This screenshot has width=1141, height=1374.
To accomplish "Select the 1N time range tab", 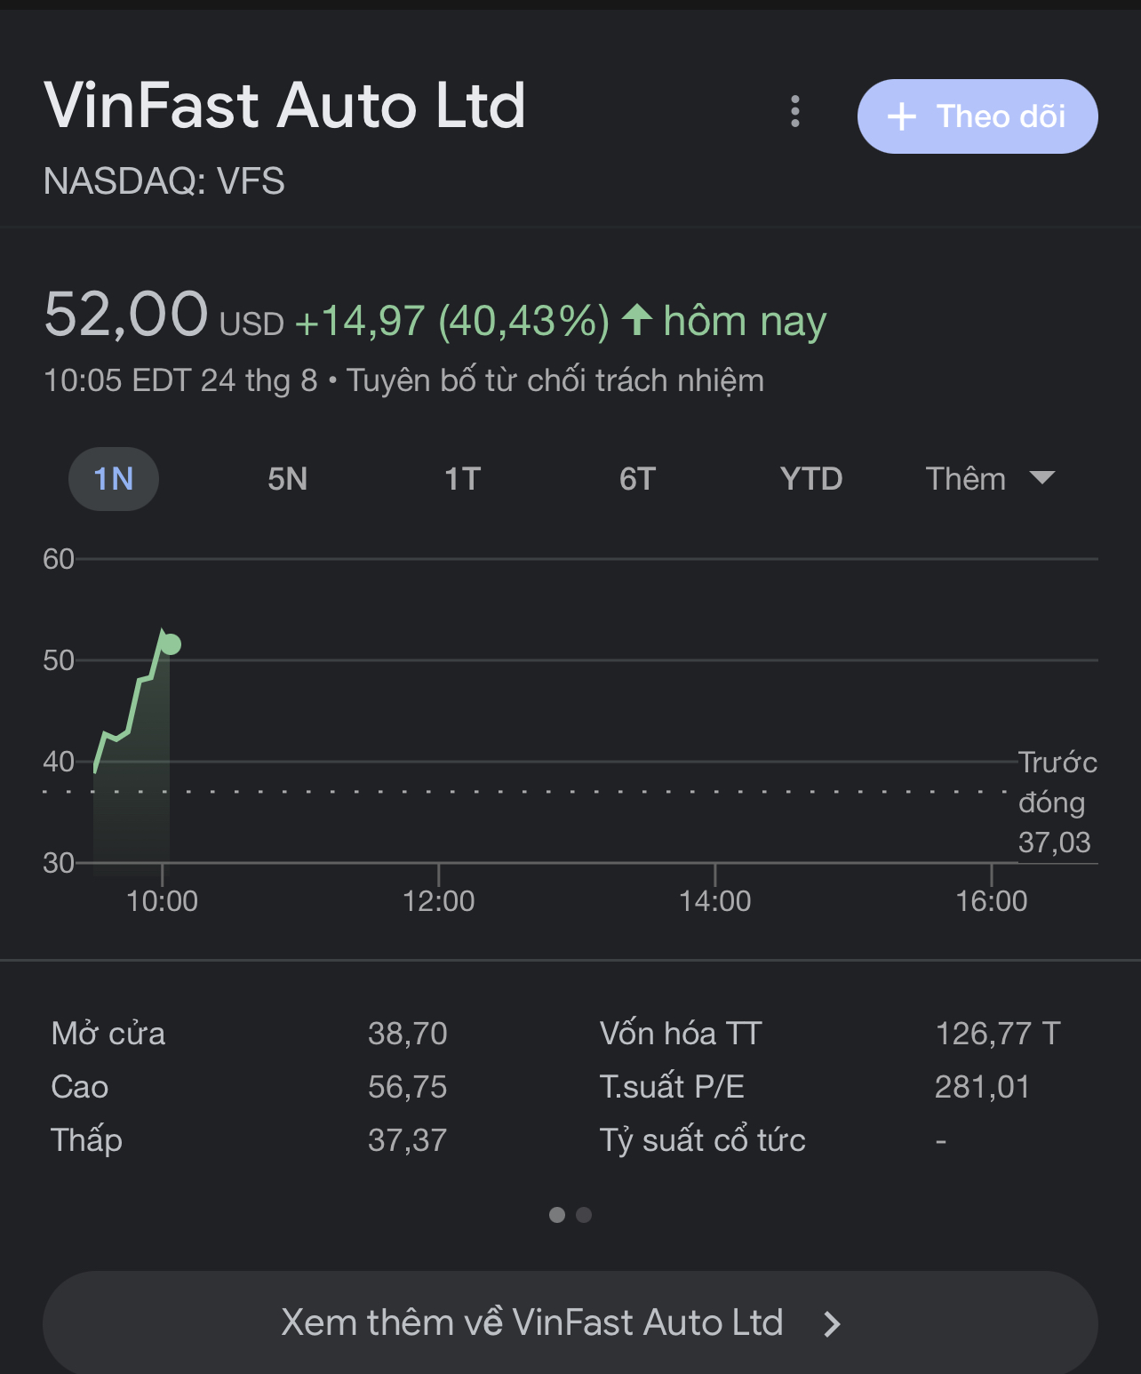I will 114,479.
